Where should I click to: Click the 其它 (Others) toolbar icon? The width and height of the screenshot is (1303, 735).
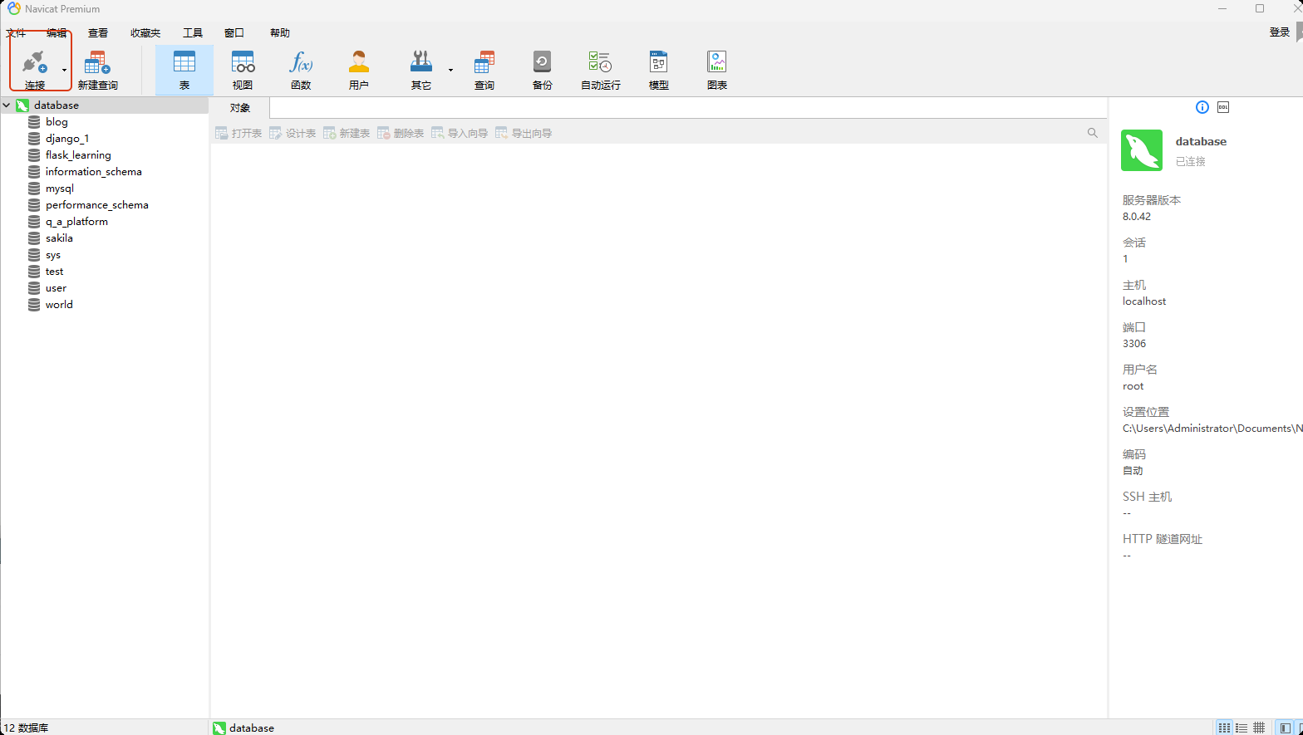coord(421,70)
